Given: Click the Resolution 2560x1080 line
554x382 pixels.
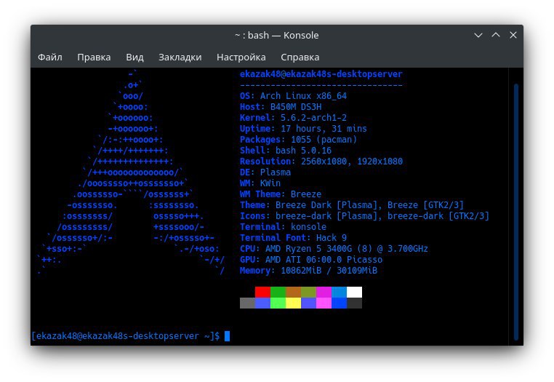Looking at the screenshot, I should pos(321,162).
